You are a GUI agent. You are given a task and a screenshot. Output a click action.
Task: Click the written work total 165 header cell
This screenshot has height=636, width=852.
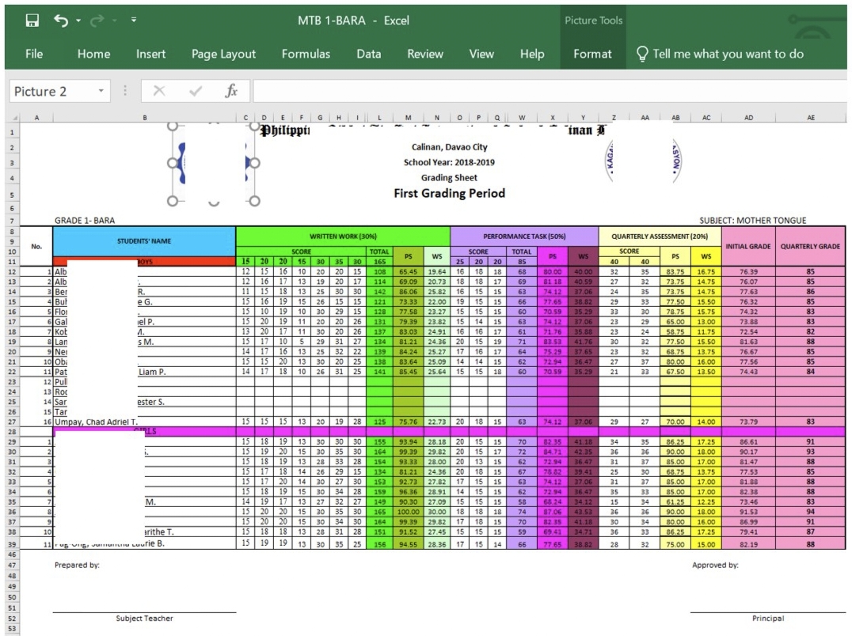(x=379, y=262)
